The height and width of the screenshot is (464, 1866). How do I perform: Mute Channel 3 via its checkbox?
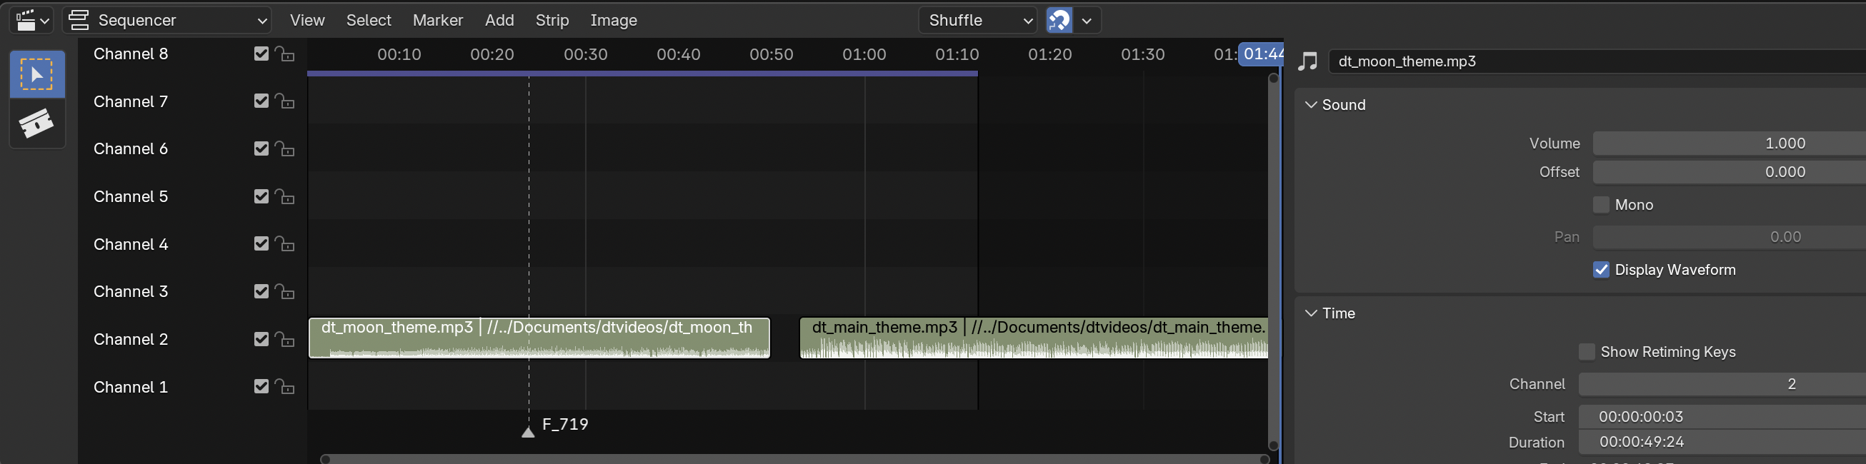tap(261, 291)
